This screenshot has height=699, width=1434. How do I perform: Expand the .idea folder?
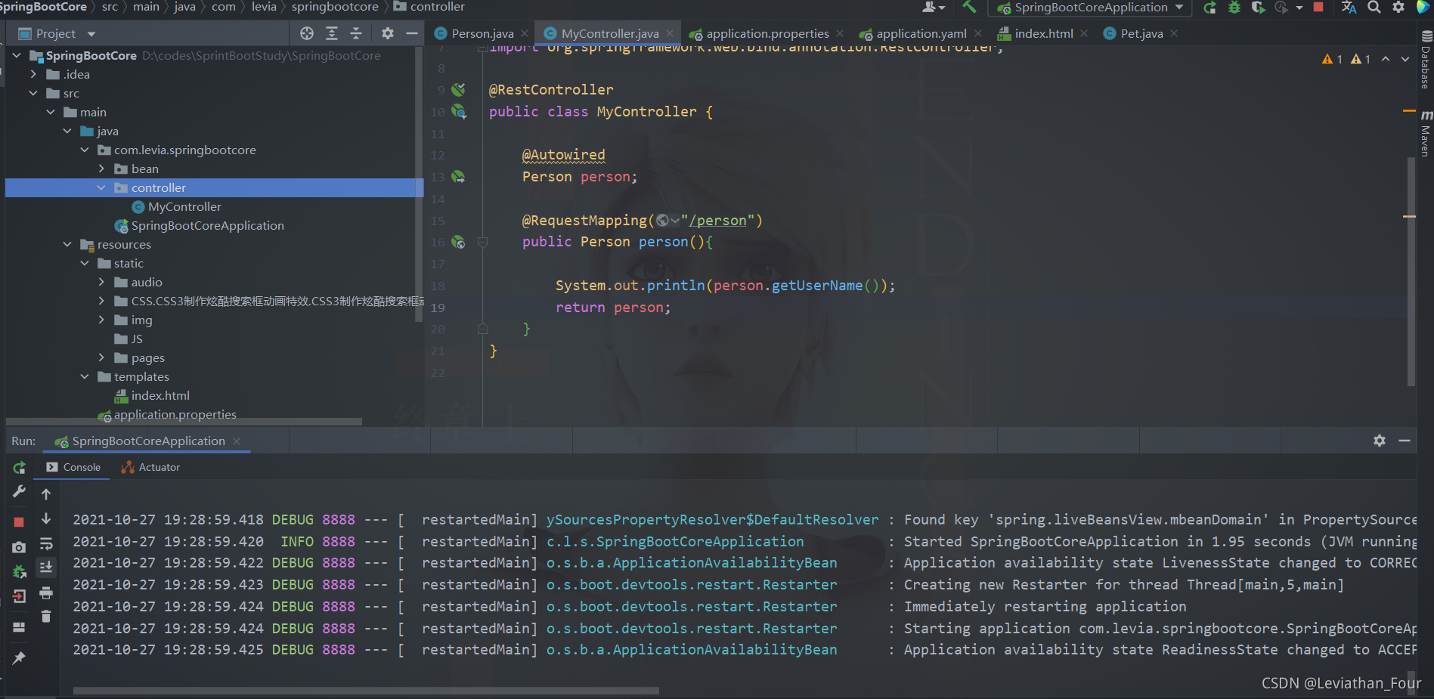click(x=33, y=74)
